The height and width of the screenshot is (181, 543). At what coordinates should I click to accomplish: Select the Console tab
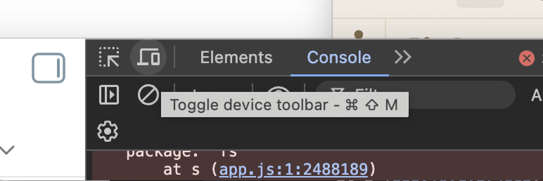(x=339, y=57)
